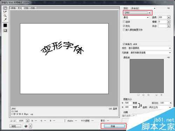
Task: Click the map-to-transparent icon below color table
Action: point(138,95)
